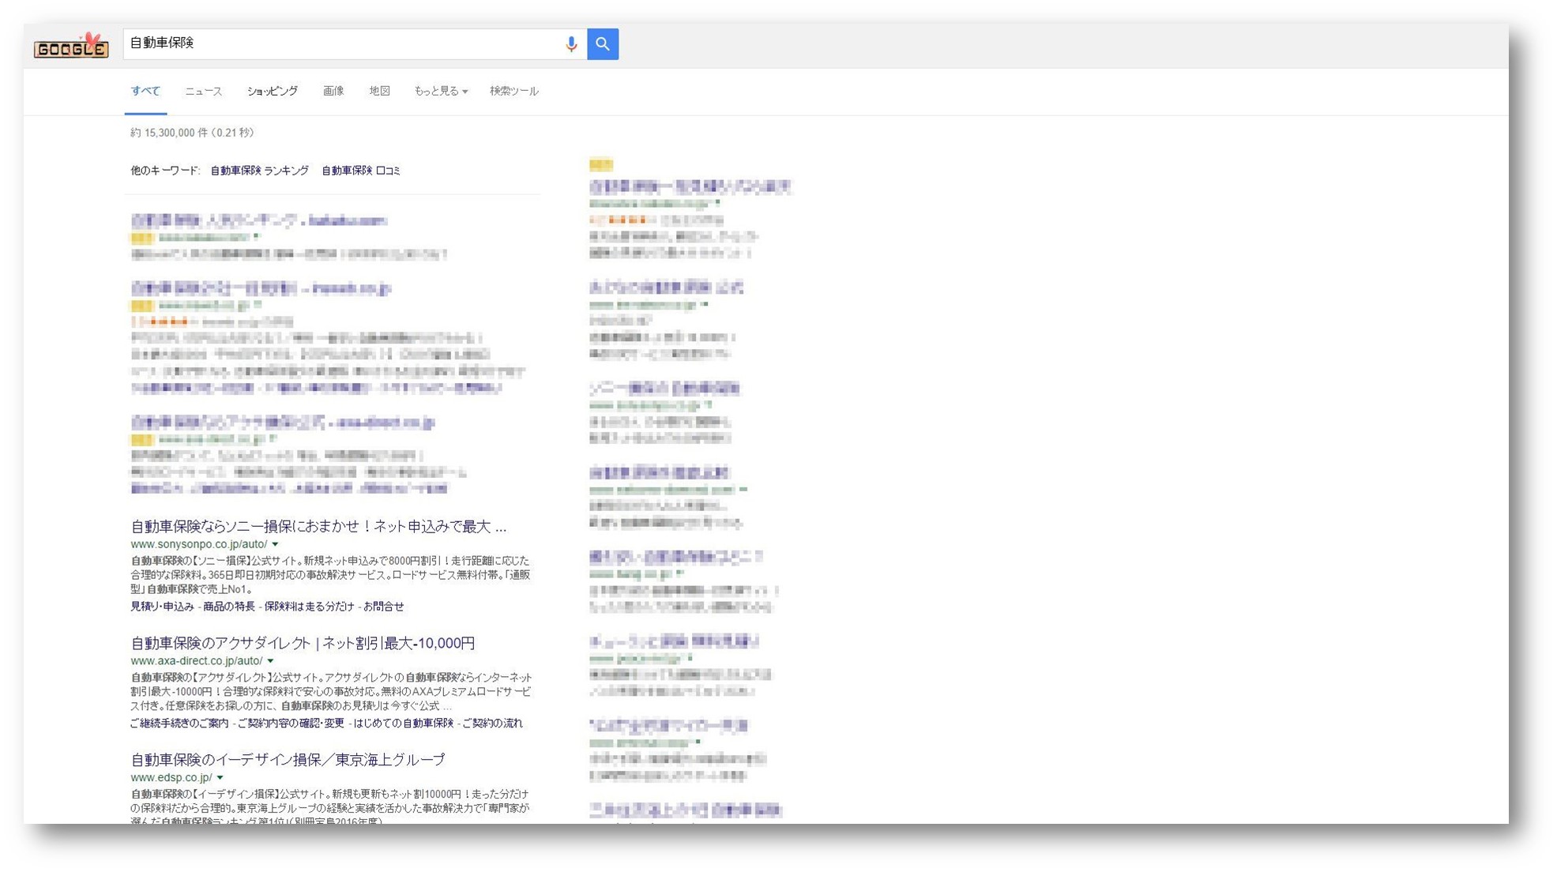Switch to the ニュース tab
Screen dimensions: 1557x872
point(204,92)
